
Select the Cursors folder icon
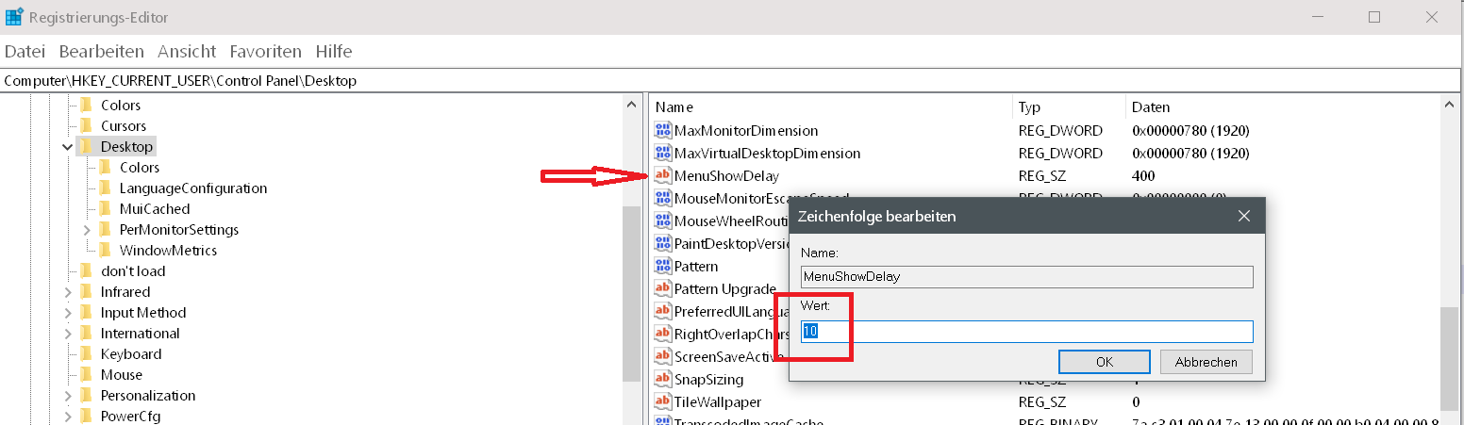(87, 126)
